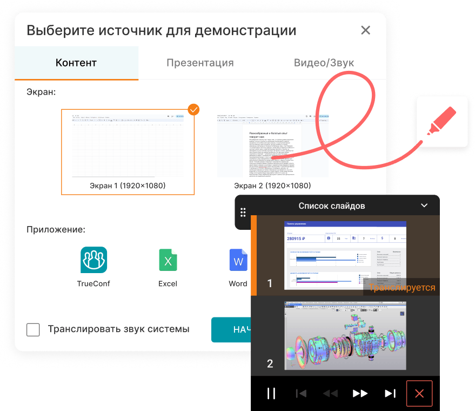Click the orange checkmark on Экран 1
Viewport: 475px width, 411px height.
[193, 110]
